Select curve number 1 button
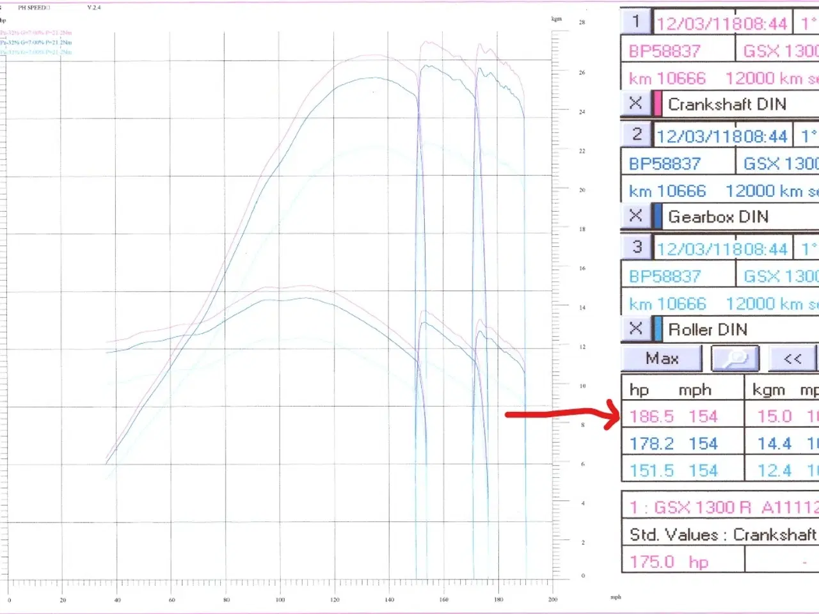Image resolution: width=819 pixels, height=614 pixels. click(x=636, y=22)
